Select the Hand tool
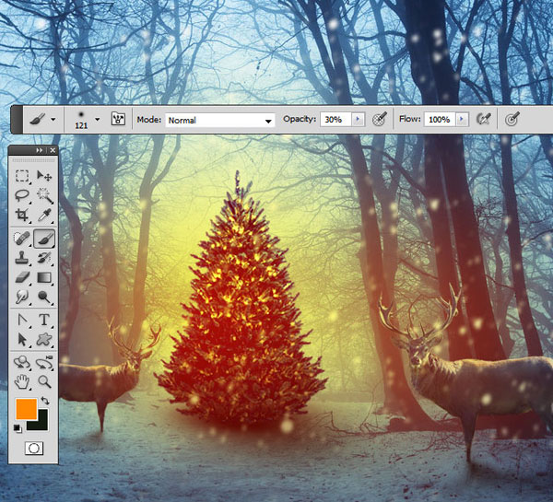This screenshot has height=502, width=553. click(22, 381)
